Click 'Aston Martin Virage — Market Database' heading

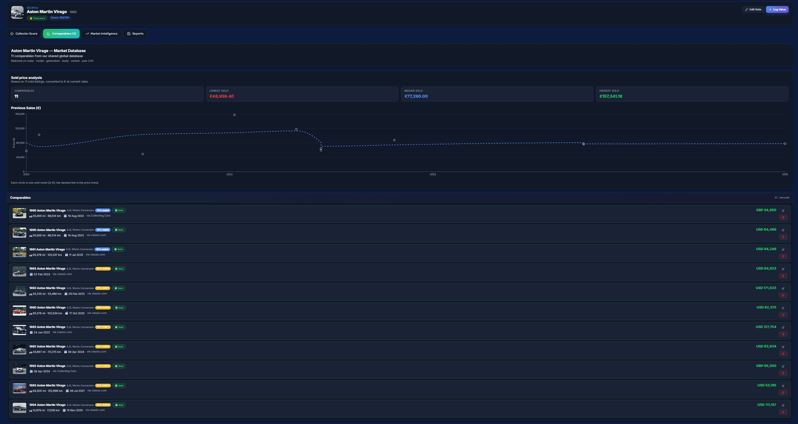pos(48,51)
